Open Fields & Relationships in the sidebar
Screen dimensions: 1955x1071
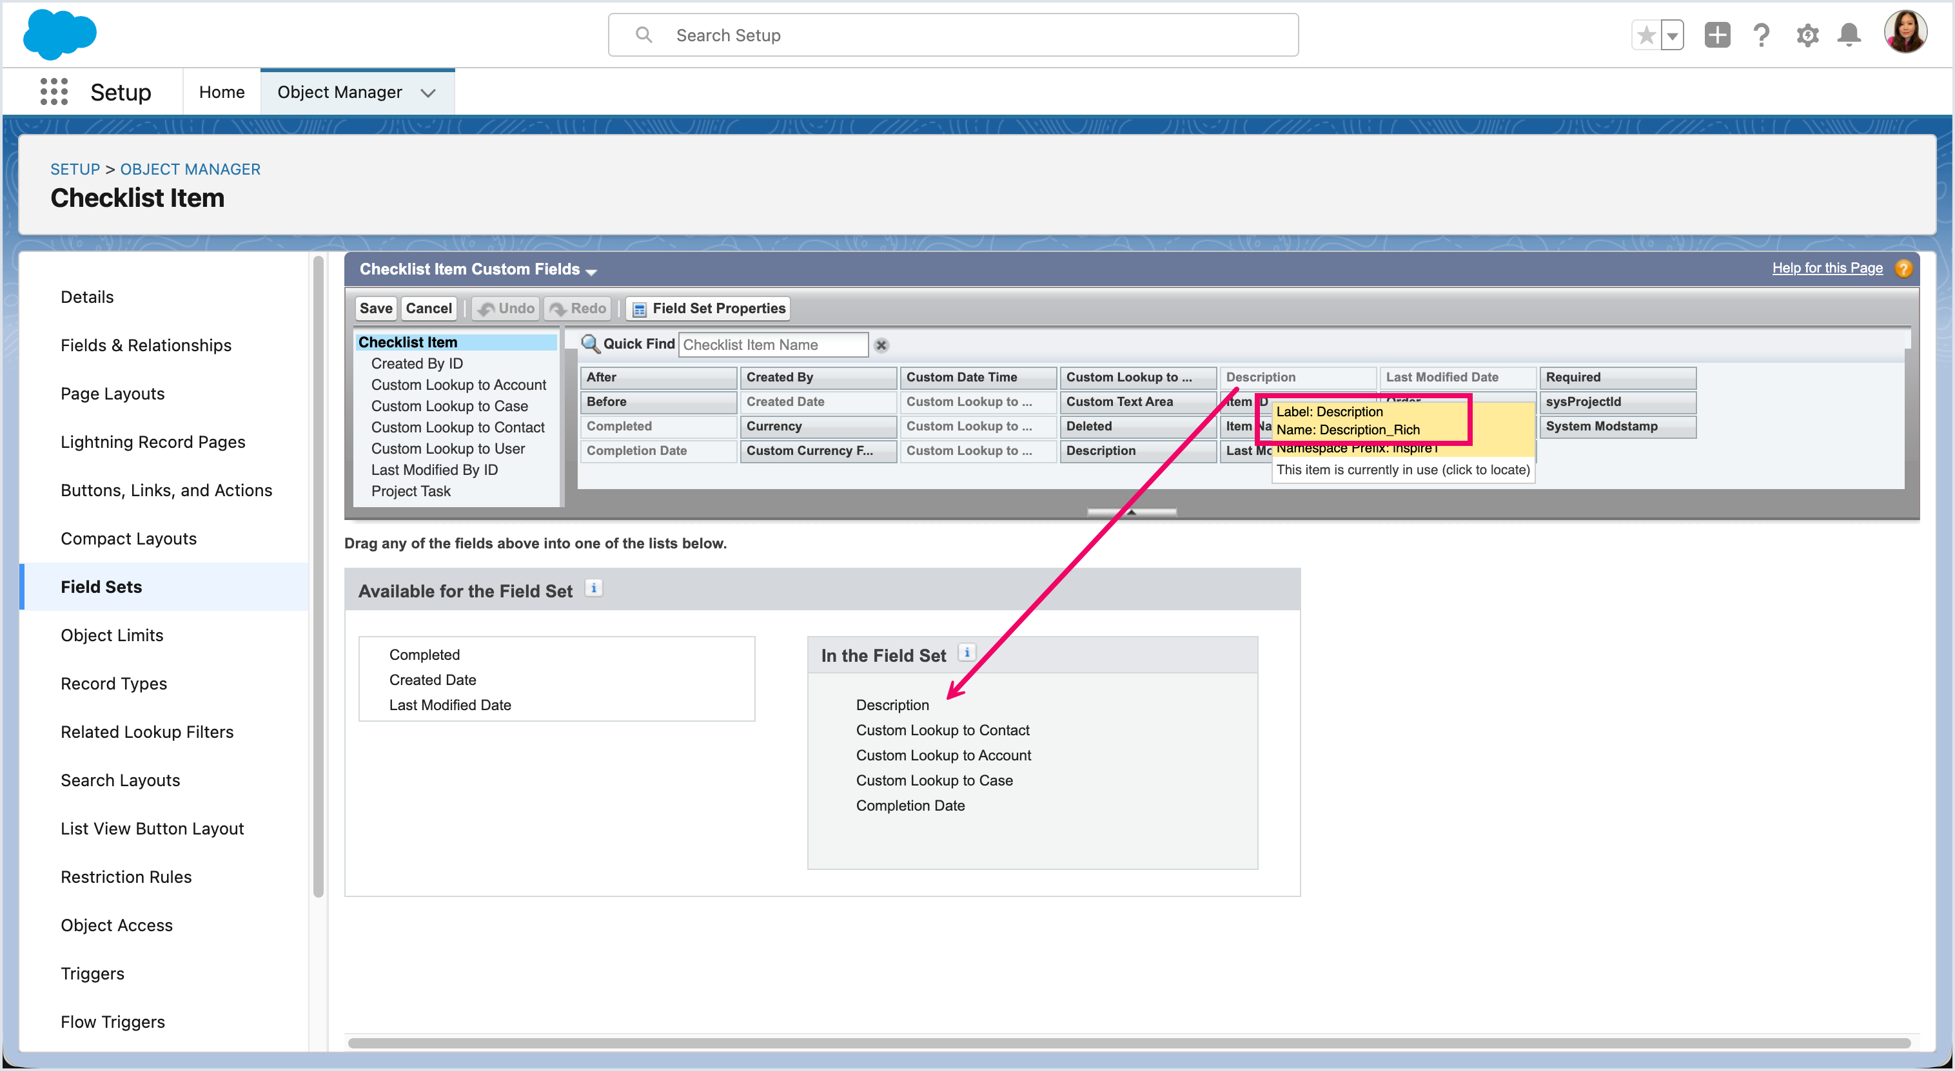pyautogui.click(x=146, y=345)
